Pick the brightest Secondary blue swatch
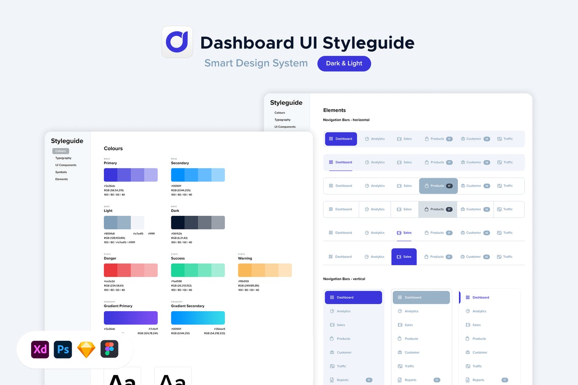Image resolution: width=578 pixels, height=385 pixels. [x=178, y=175]
